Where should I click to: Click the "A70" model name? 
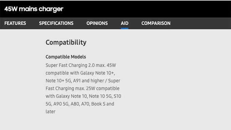click(85, 104)
